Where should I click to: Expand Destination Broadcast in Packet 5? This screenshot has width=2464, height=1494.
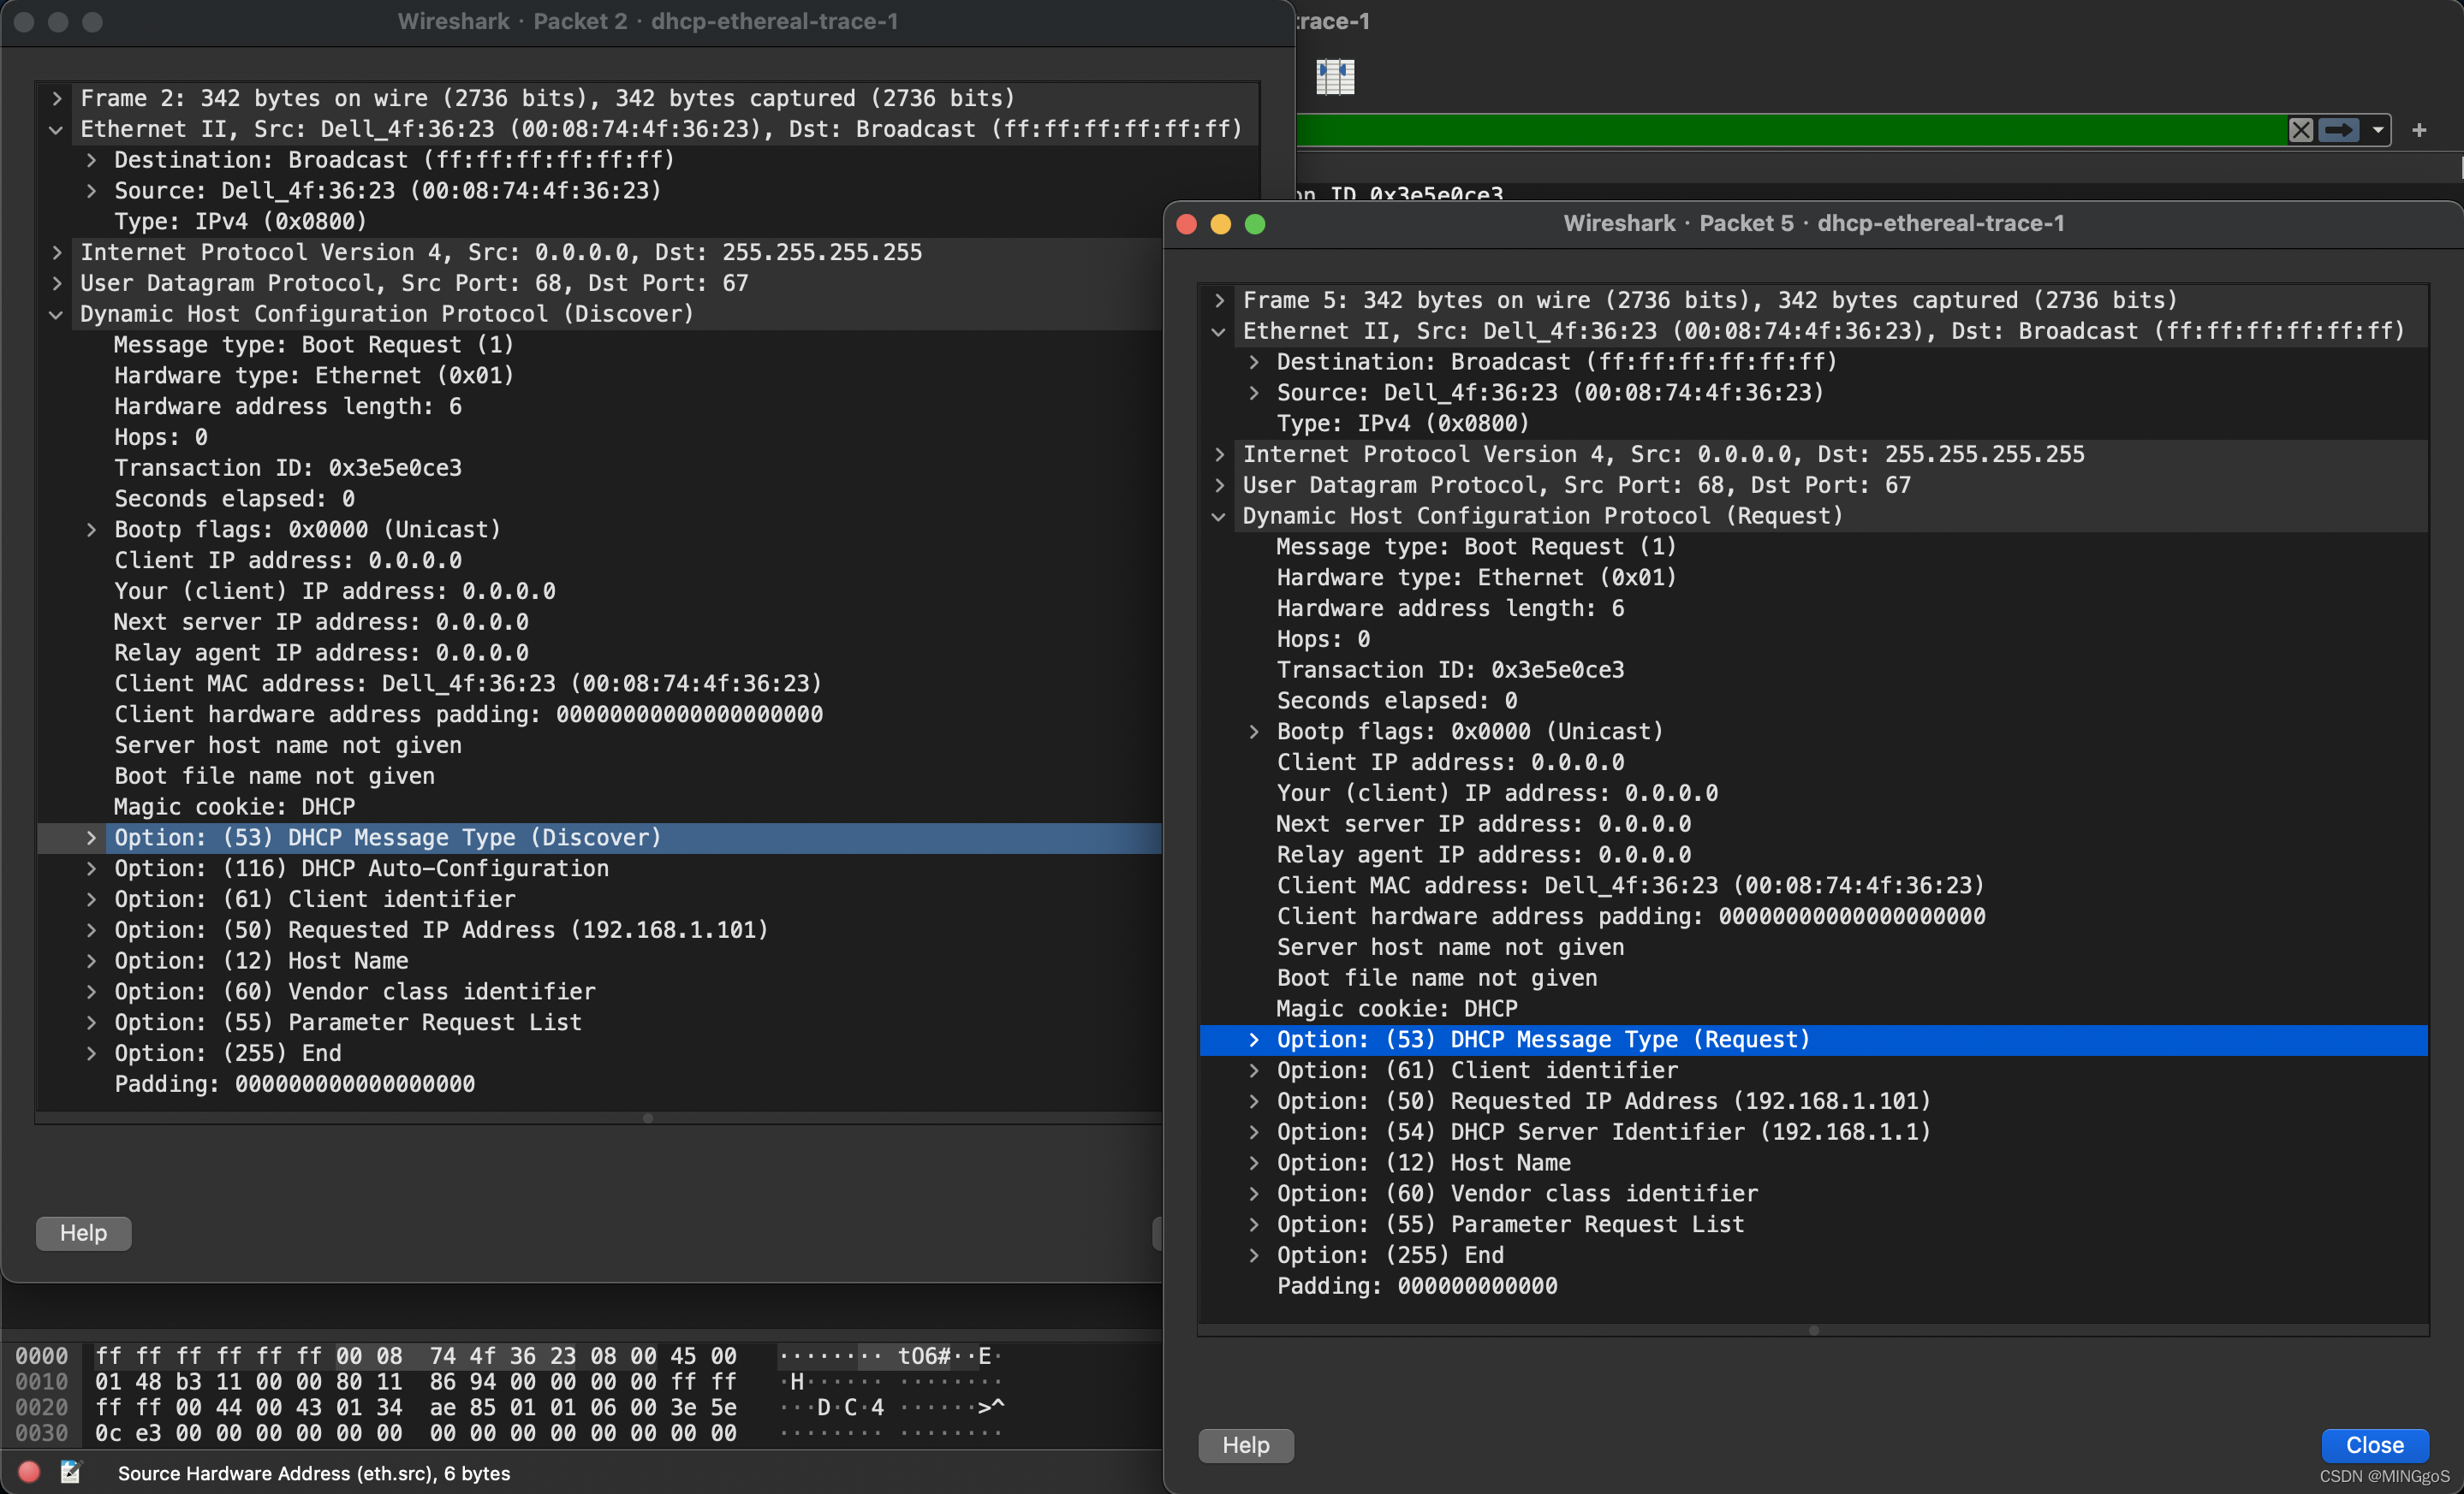[x=1253, y=362]
